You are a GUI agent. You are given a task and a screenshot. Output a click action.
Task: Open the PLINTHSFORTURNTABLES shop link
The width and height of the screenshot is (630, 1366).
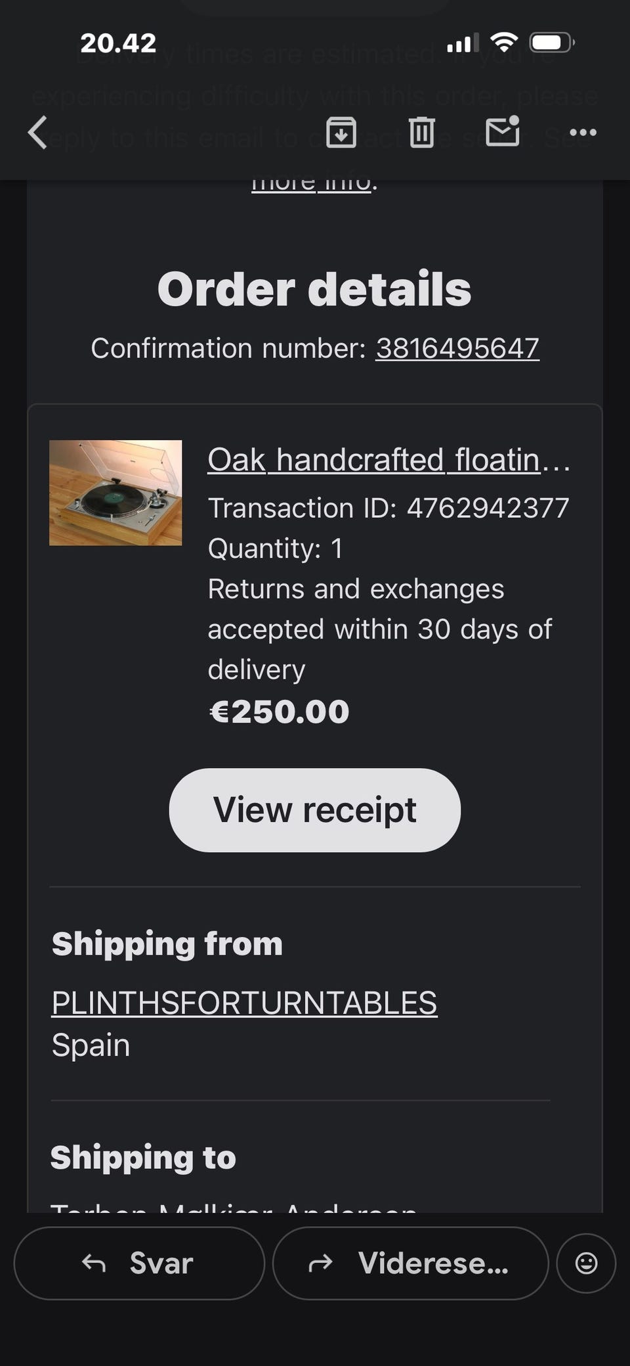[x=244, y=1003]
